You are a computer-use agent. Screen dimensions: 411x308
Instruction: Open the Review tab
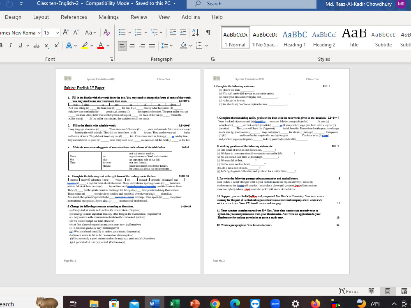(139, 17)
